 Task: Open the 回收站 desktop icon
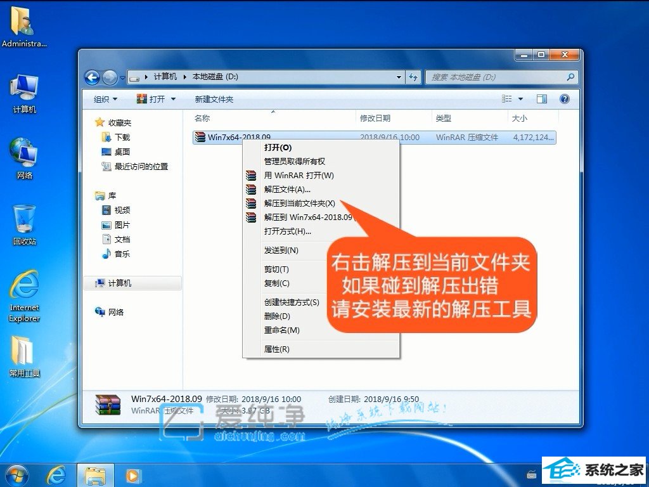24,223
